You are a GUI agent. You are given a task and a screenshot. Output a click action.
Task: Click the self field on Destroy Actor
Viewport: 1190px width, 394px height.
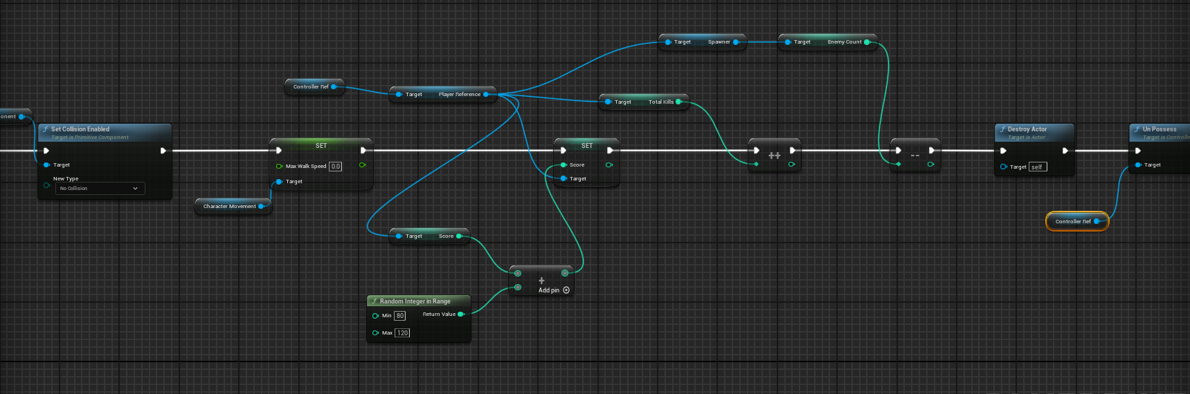pos(1038,167)
